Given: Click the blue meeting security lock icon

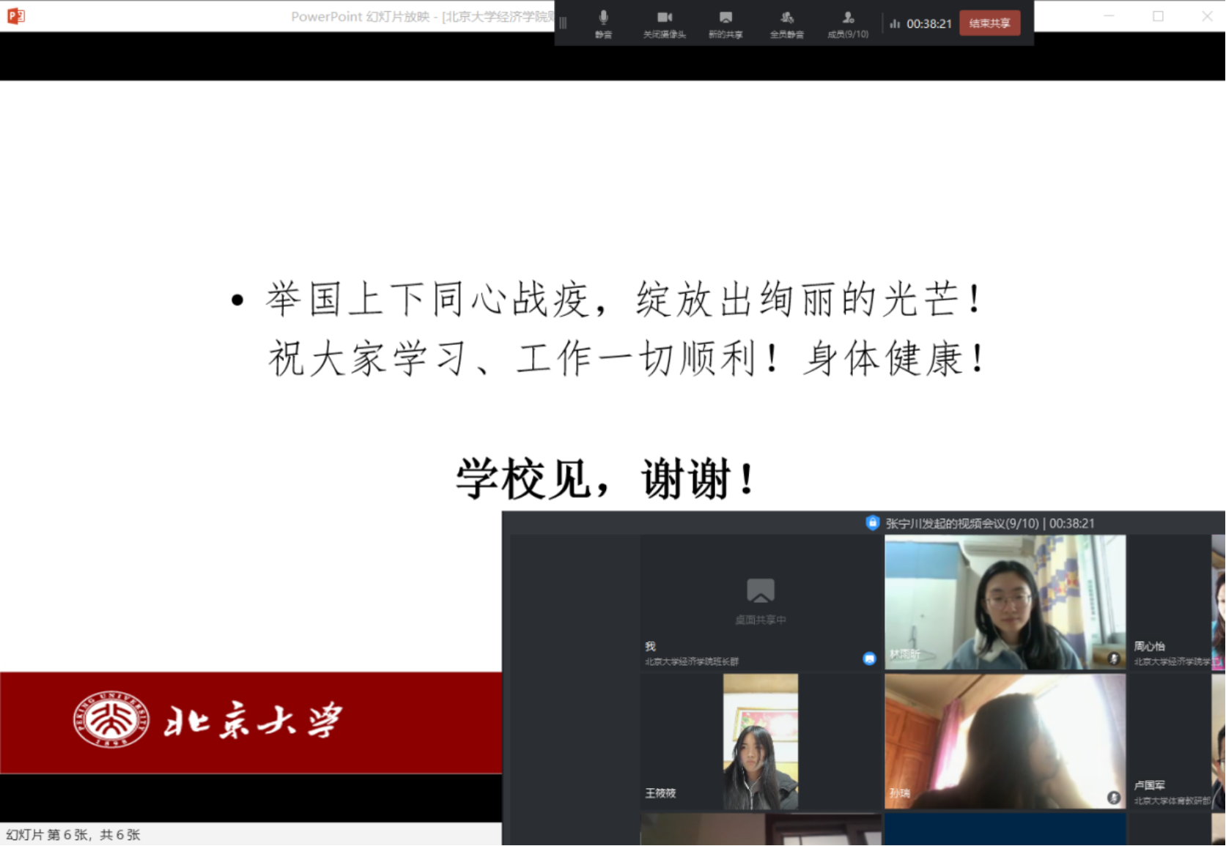Looking at the screenshot, I should coord(872,522).
